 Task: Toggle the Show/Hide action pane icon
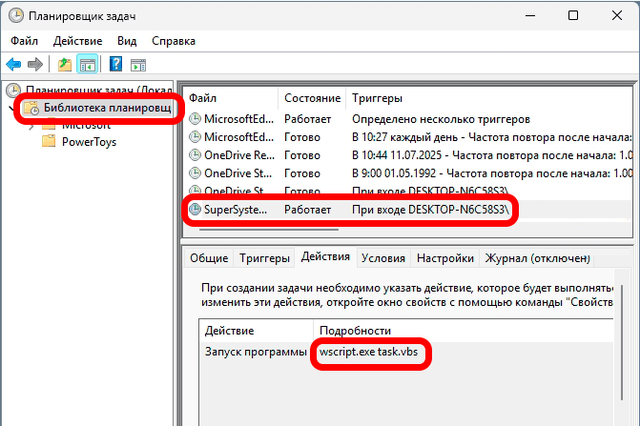(138, 65)
